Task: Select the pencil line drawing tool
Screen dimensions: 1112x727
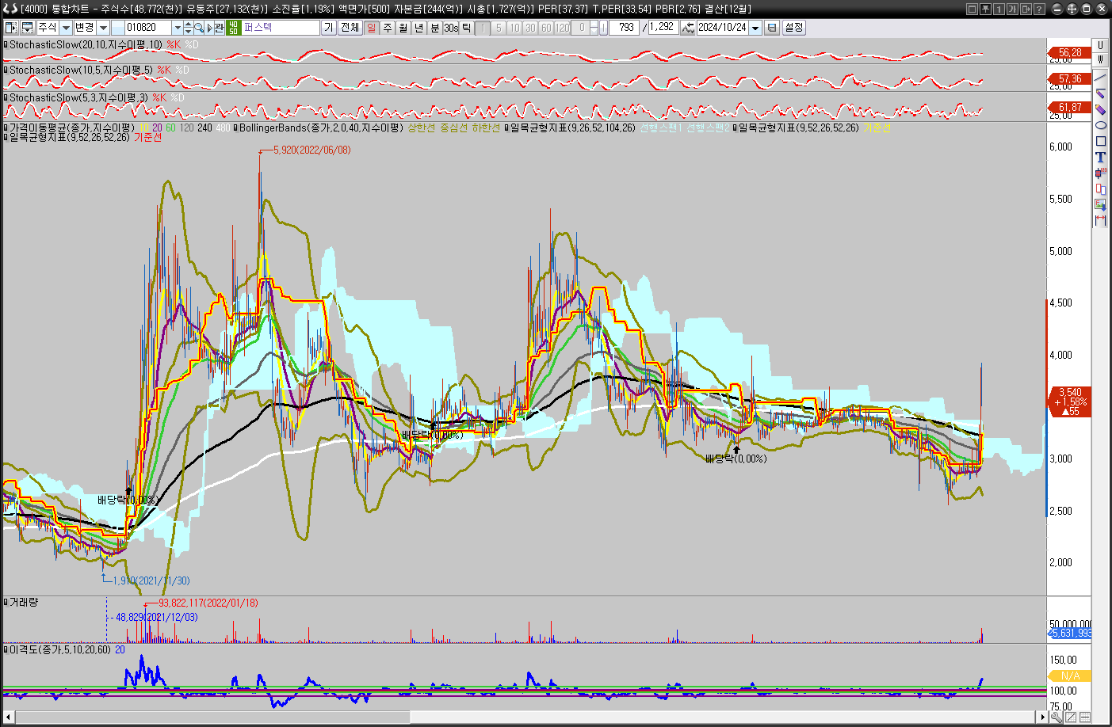Action: (x=1100, y=93)
